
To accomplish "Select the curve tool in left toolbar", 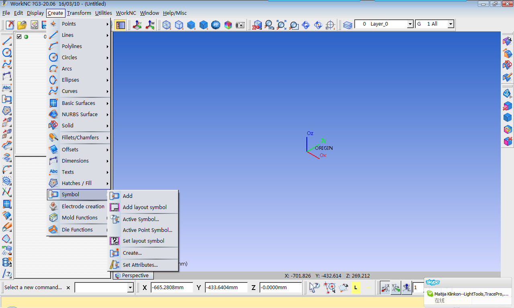I will [7, 64].
